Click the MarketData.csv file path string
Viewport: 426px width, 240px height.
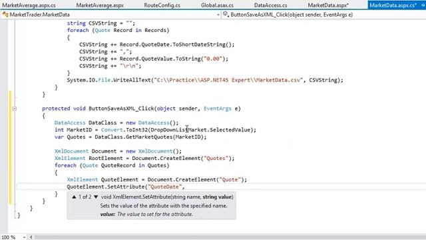click(228, 80)
